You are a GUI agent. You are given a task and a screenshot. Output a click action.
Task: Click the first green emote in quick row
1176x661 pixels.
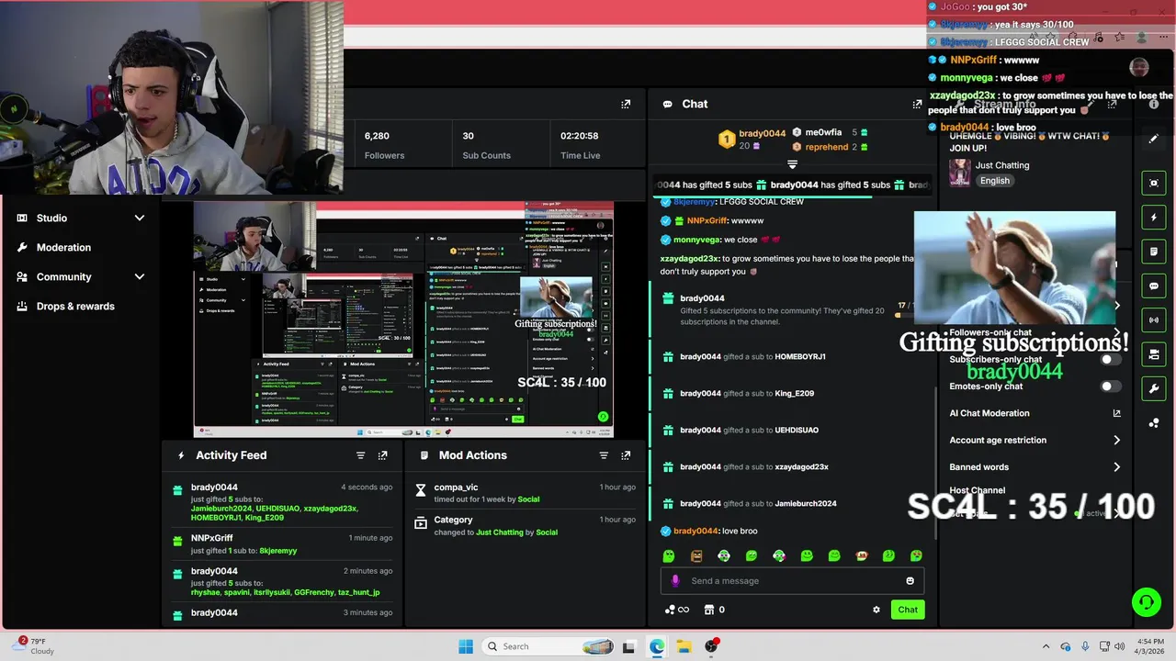[x=669, y=556]
